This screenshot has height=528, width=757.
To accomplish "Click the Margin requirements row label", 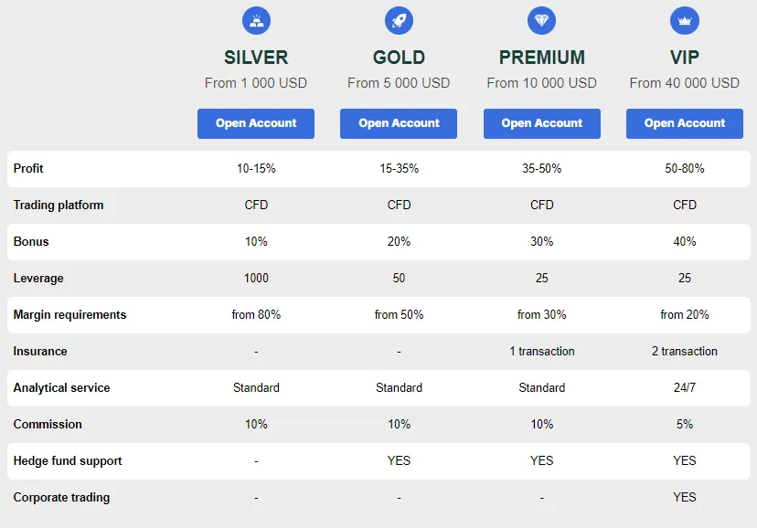I will pyautogui.click(x=69, y=315).
